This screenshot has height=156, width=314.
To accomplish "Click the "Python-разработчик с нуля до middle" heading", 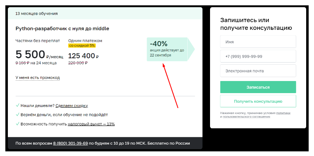I will [62, 28].
